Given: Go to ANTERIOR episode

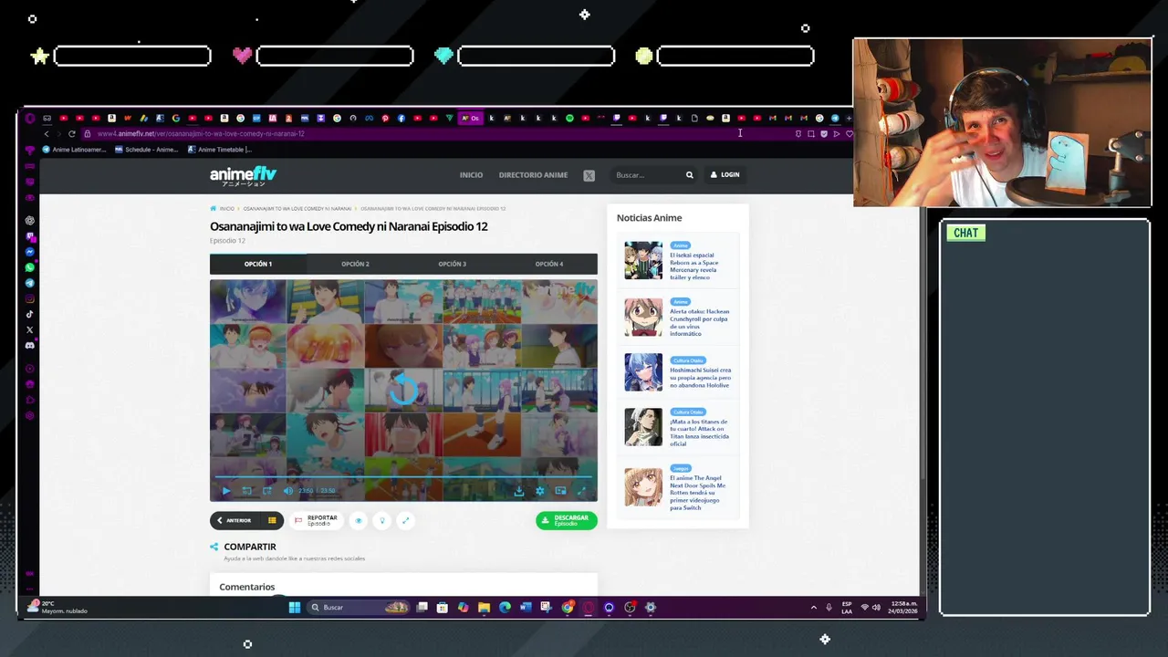Looking at the screenshot, I should (235, 520).
